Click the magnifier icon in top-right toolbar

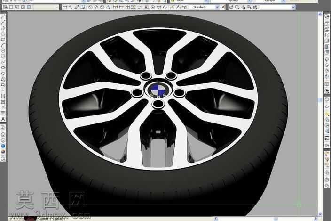pos(237,8)
